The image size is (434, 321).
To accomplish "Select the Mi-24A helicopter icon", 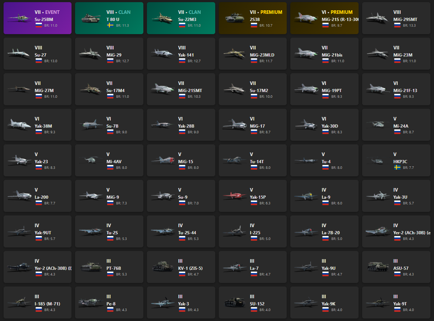I will (x=377, y=125).
